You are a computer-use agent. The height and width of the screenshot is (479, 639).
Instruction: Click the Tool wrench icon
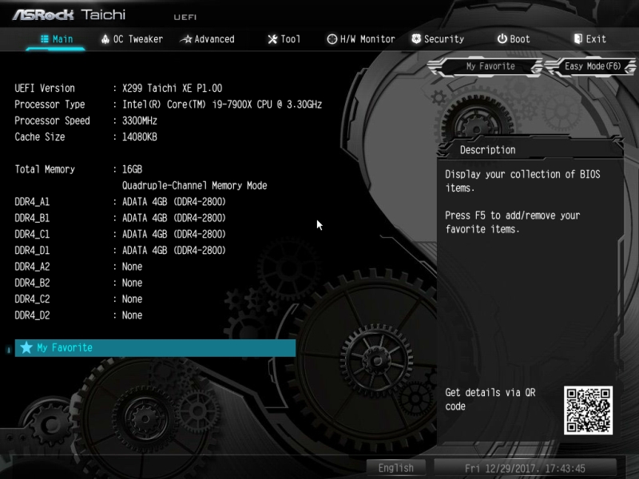[272, 39]
